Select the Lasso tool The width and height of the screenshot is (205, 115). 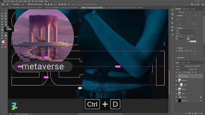(x=2, y=13)
